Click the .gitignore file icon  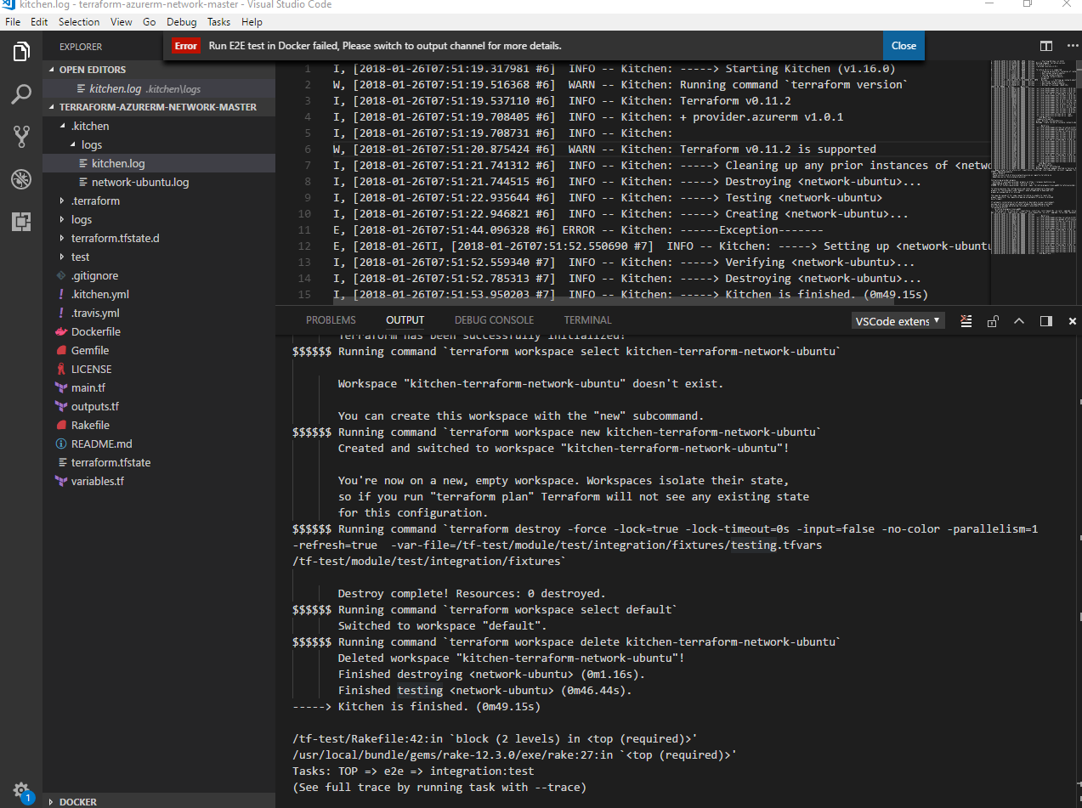[61, 275]
